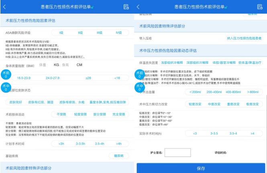Screen dimensions: 267x173
Task: Choose BMI range 24.0-27.9
Action: click(53, 78)
